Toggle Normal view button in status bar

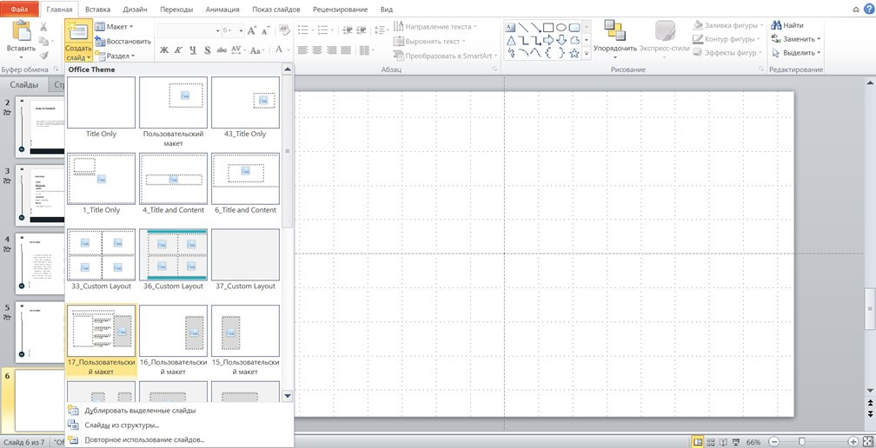697,442
